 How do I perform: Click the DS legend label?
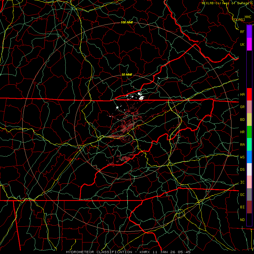242,169
